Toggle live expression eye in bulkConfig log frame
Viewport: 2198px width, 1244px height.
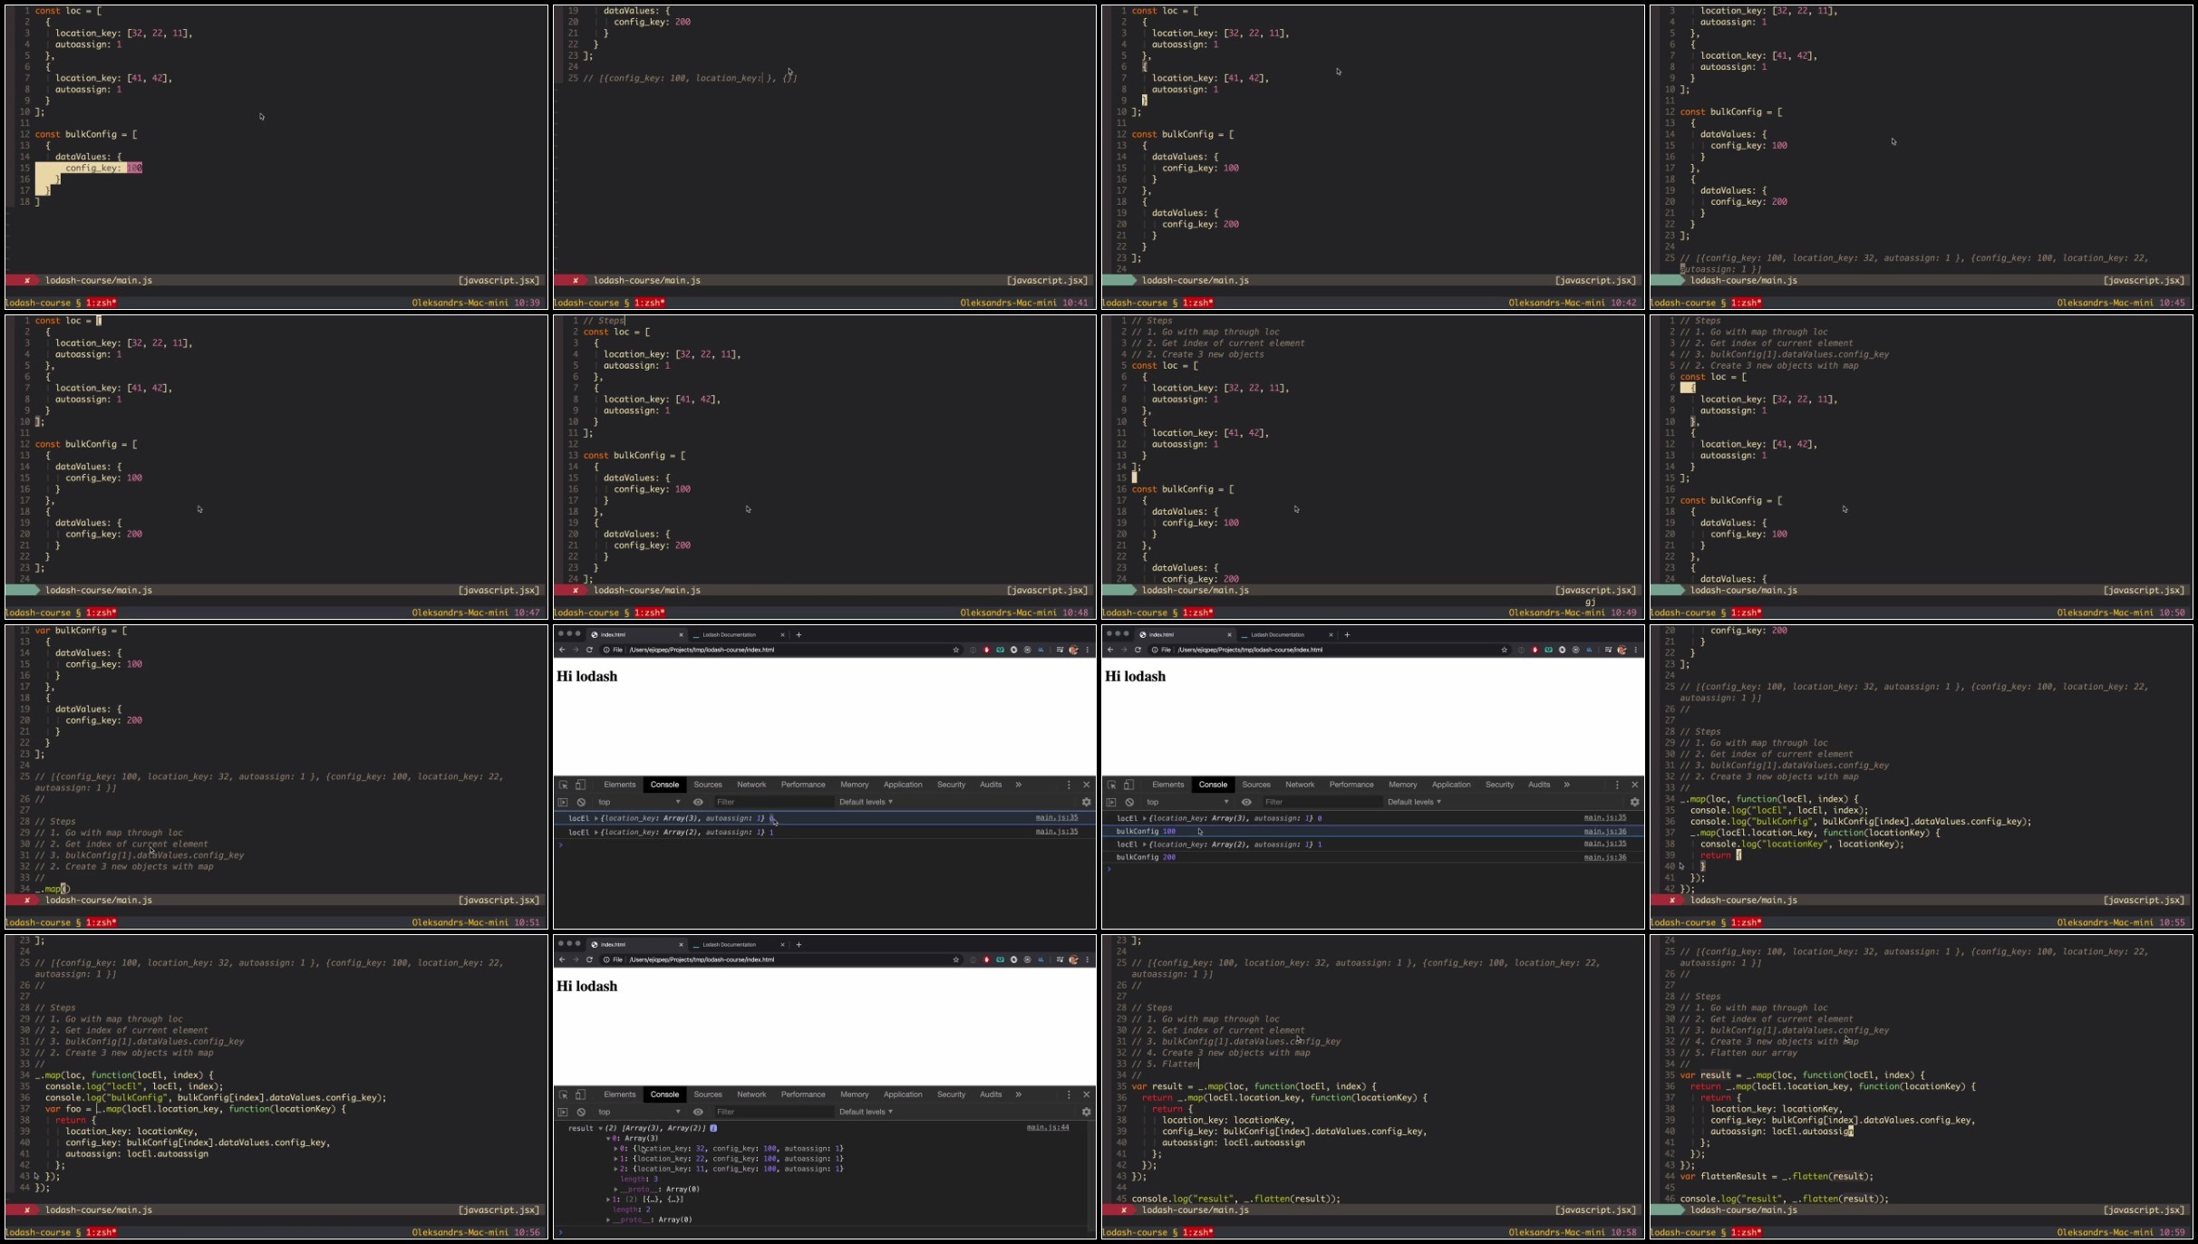pos(1246,802)
